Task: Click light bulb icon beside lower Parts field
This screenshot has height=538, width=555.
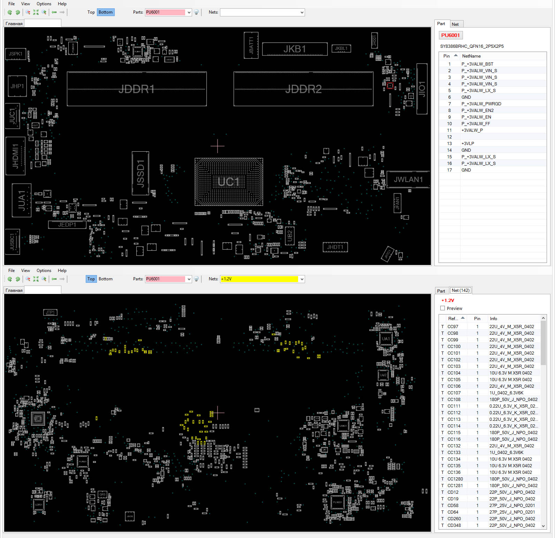Action: click(x=197, y=279)
